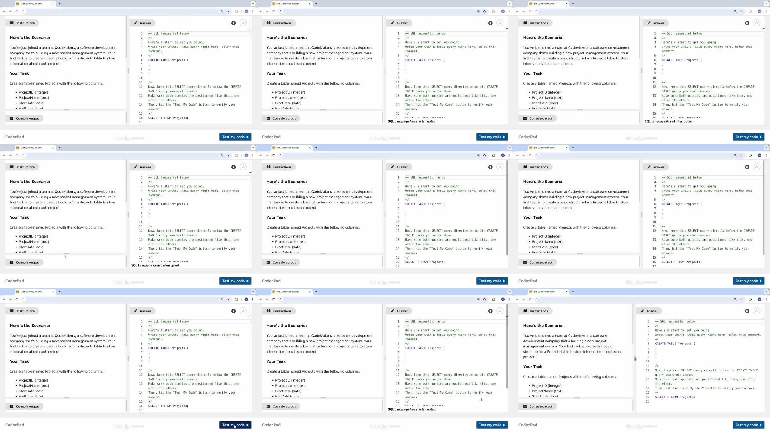Click forward arrow in top-right frame

523,12
